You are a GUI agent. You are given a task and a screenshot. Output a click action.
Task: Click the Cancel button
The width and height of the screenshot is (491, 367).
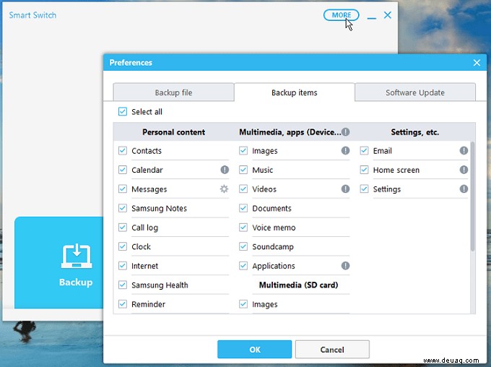[x=332, y=350]
